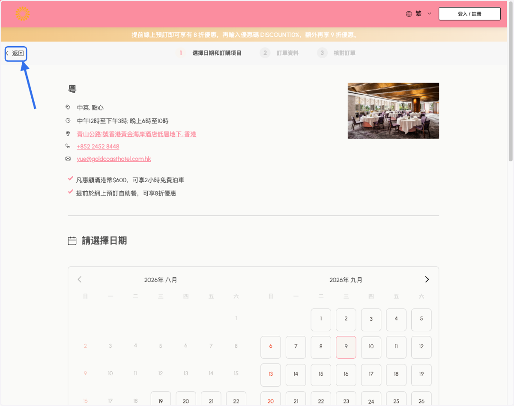The width and height of the screenshot is (514, 406).
Task: Select September 19 on the calendar
Action: point(421,374)
